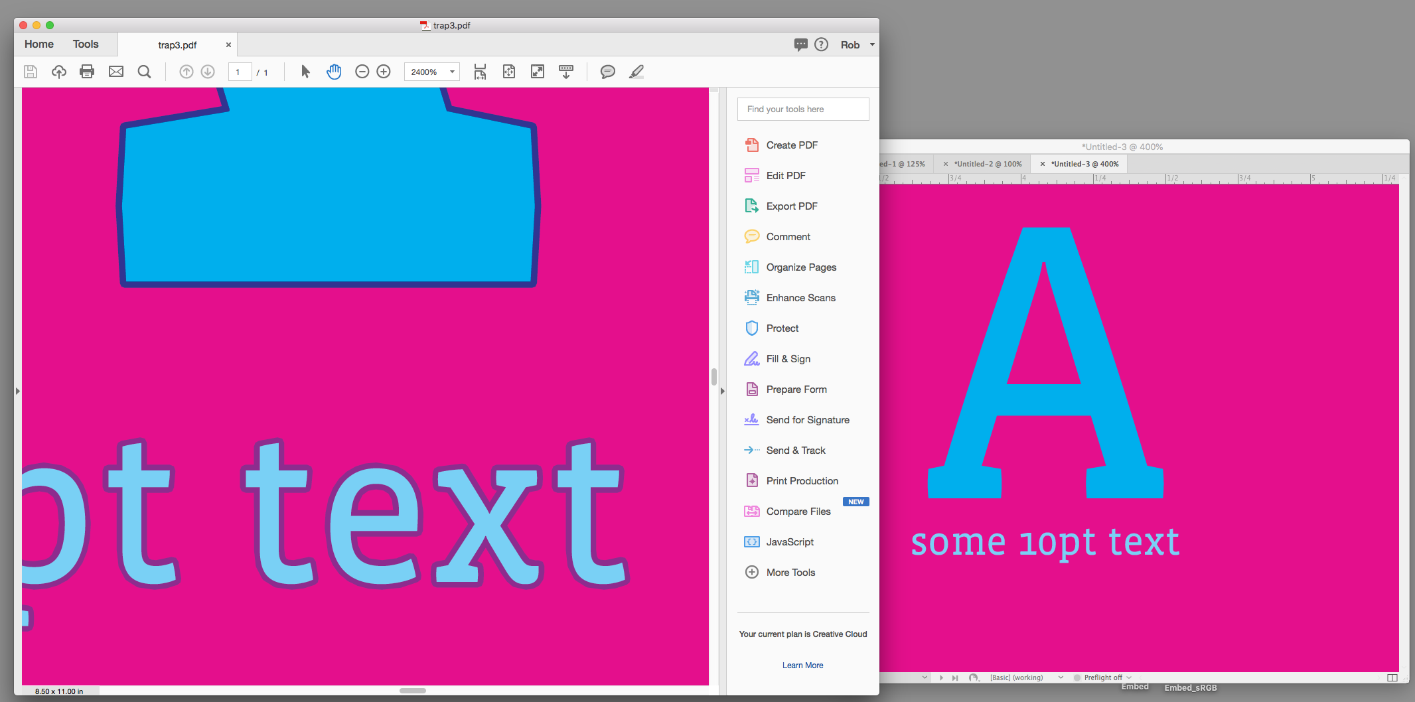This screenshot has width=1415, height=702.
Task: Click the Acrobat vertical scrollbar thumb
Action: (x=714, y=377)
